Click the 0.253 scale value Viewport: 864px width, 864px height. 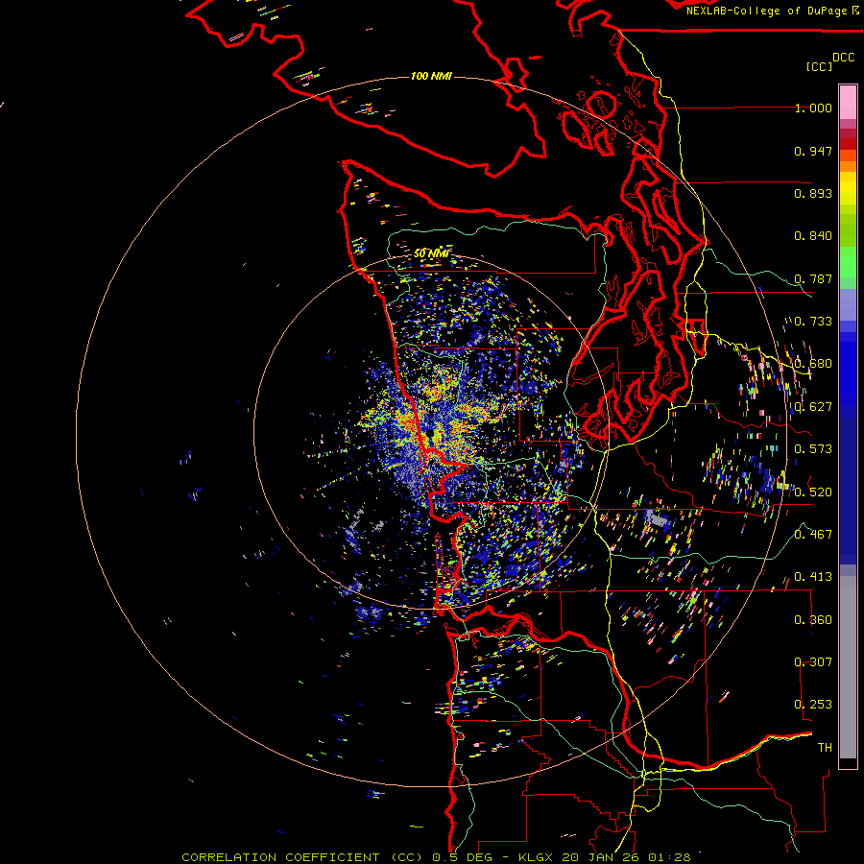point(813,705)
